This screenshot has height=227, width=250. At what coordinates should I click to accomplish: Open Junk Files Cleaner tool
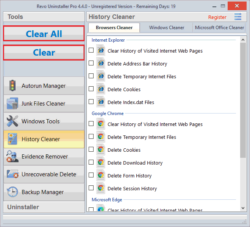[x=44, y=104]
